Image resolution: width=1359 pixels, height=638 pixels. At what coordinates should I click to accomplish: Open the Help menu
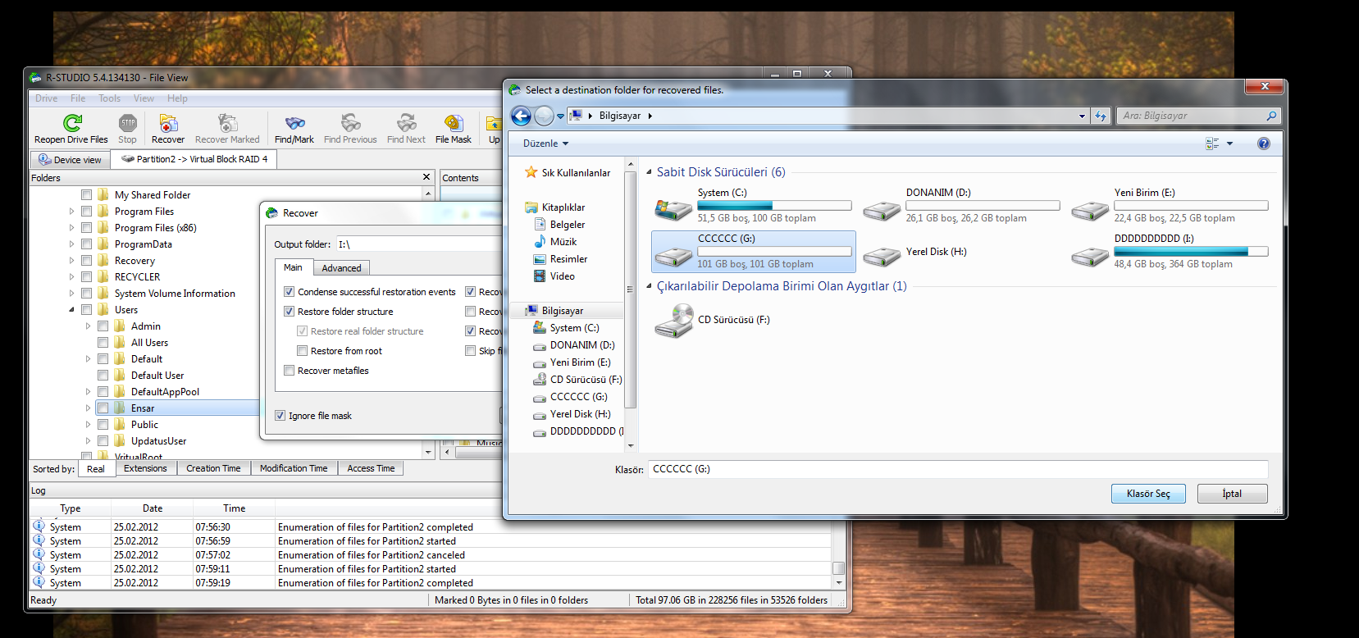coord(177,98)
